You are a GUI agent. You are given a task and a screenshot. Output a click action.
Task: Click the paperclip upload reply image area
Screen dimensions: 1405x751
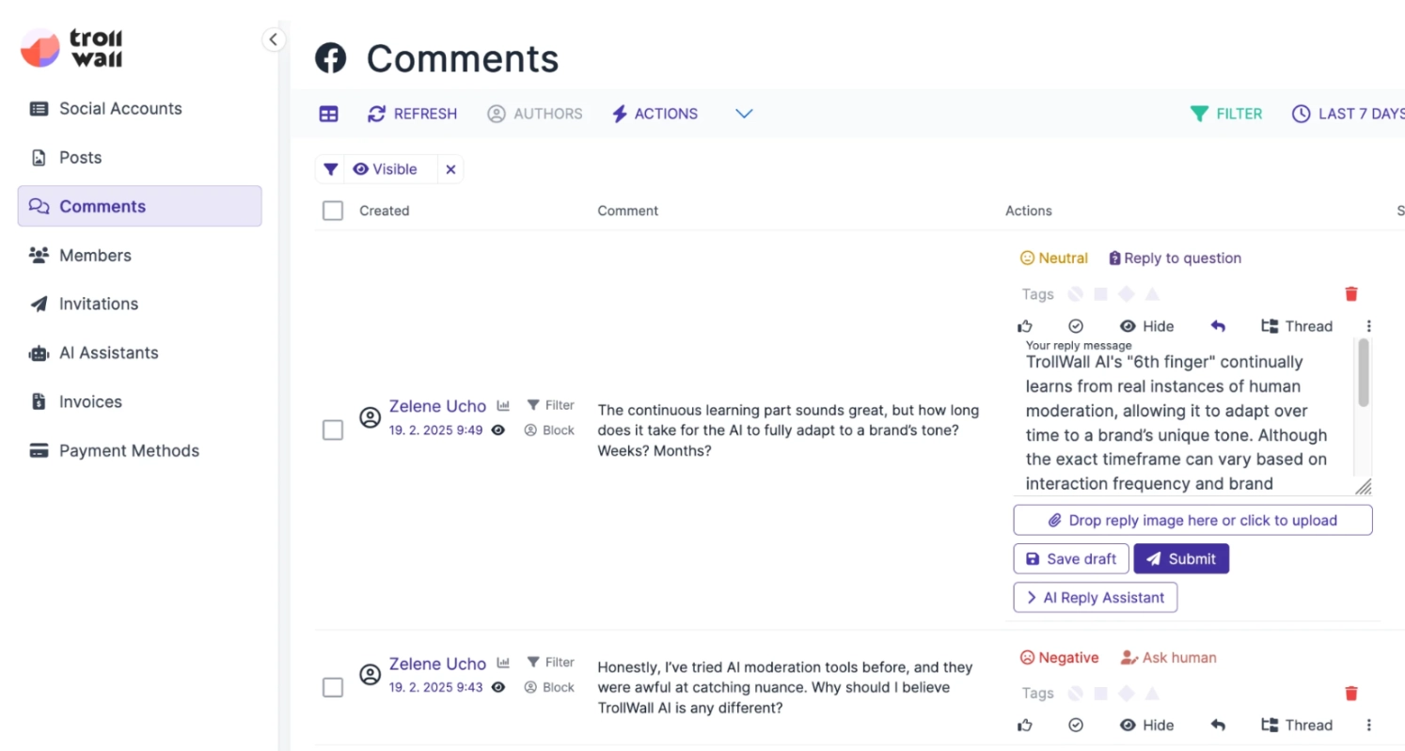[x=1192, y=520]
